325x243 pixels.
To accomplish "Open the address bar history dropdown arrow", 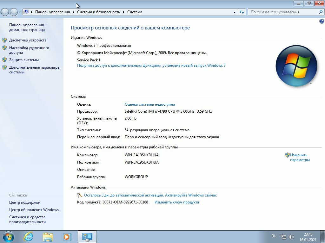I will point(234,12).
